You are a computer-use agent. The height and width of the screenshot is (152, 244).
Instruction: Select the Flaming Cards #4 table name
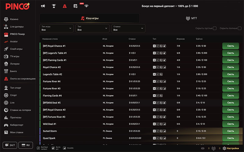(52, 95)
